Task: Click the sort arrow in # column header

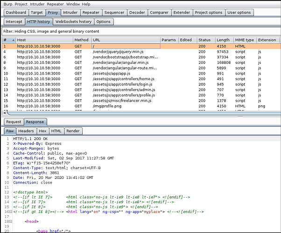Action: pyautogui.click(x=12, y=40)
